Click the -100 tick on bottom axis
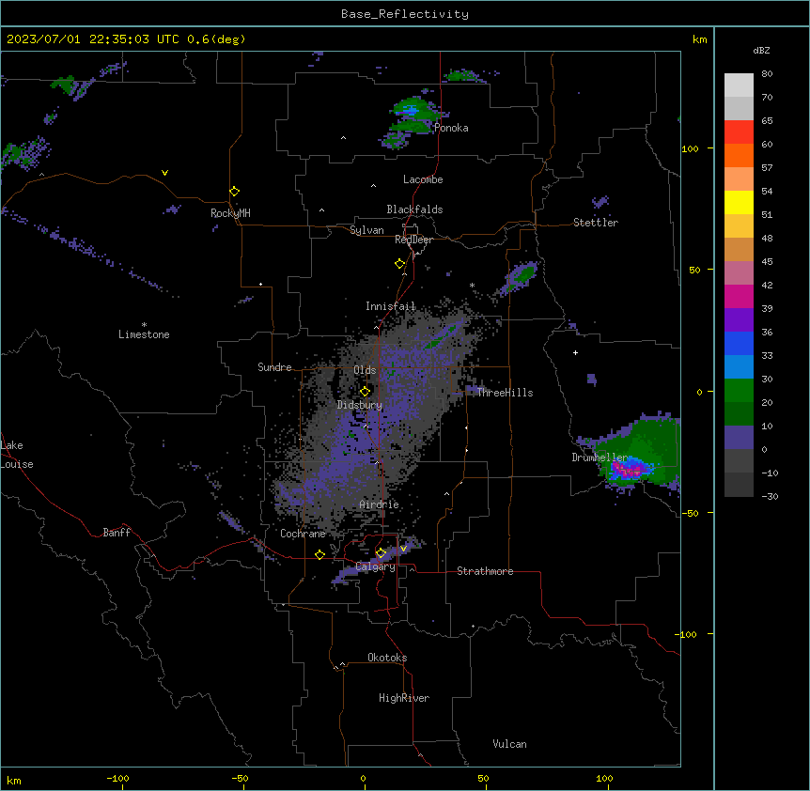Screen dimensions: 810x791 117,779
